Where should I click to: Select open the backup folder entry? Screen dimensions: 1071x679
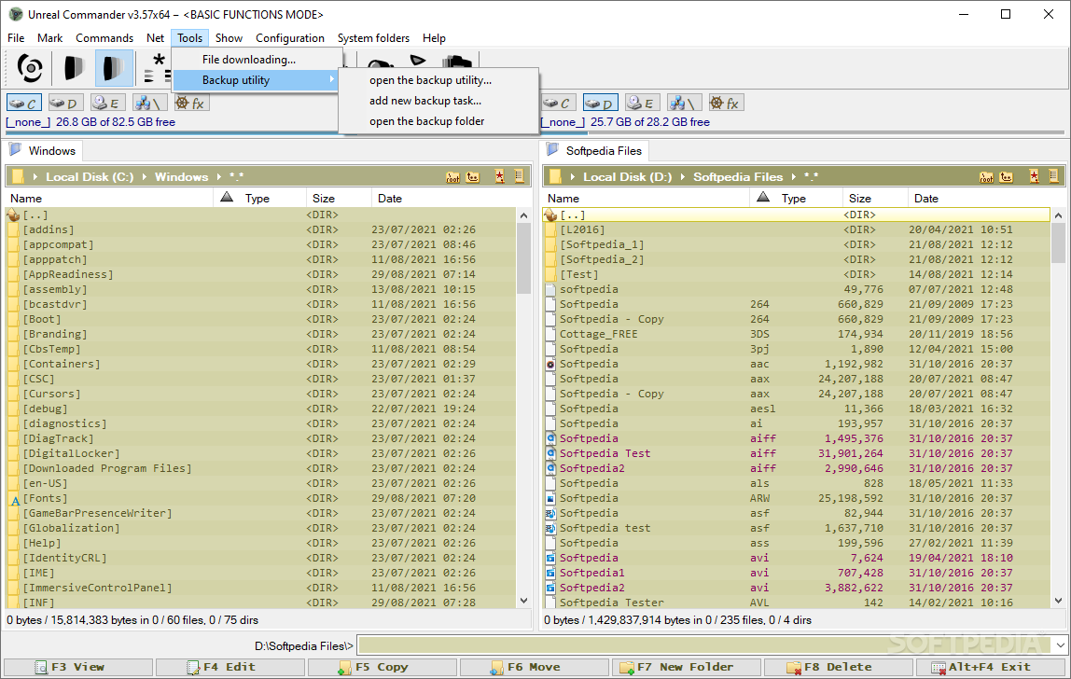[x=438, y=121]
